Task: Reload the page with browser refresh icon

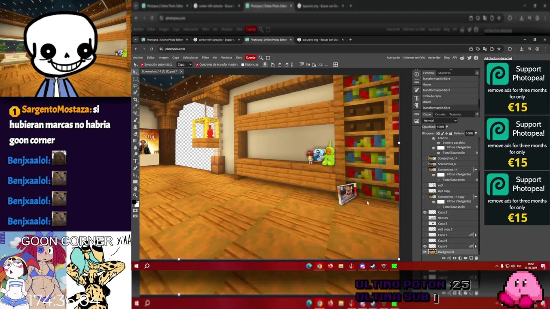Action: pyautogui.click(x=152, y=49)
